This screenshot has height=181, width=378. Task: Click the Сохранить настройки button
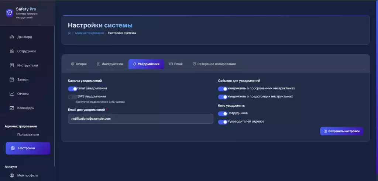[341, 131]
